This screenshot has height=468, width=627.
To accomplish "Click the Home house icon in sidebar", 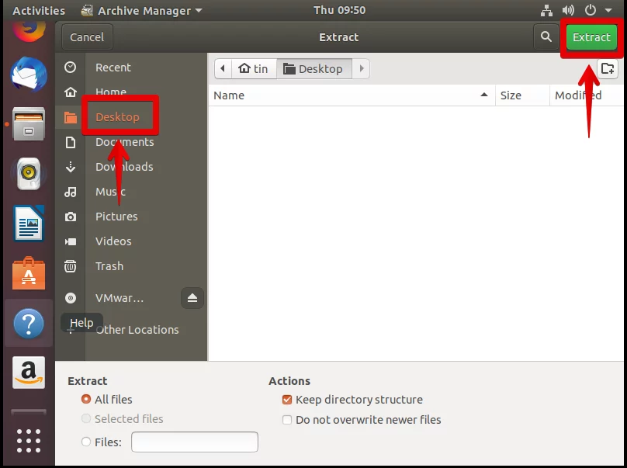I will pyautogui.click(x=71, y=92).
